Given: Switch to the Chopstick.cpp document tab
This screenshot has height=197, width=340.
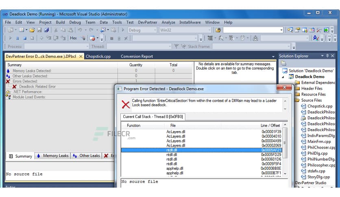Looking at the screenshot, I should (x=98, y=57).
